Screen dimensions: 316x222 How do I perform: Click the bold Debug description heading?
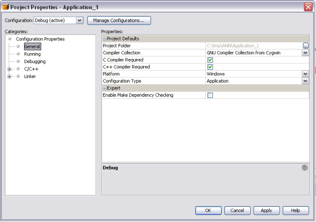(x=110, y=168)
